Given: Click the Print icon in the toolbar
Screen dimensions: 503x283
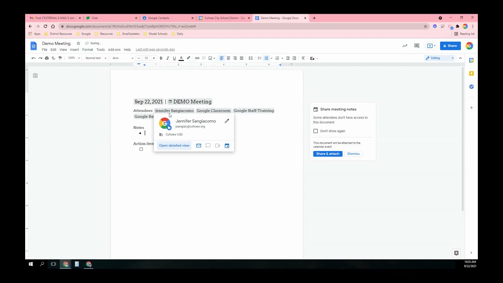Looking at the screenshot, I should point(47,58).
